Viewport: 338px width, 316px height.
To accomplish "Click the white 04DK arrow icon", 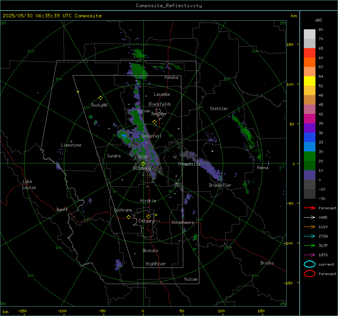I will pyautogui.click(x=309, y=218).
